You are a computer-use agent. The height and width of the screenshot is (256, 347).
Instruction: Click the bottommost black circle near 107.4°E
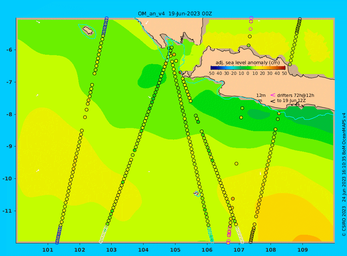[250, 242]
